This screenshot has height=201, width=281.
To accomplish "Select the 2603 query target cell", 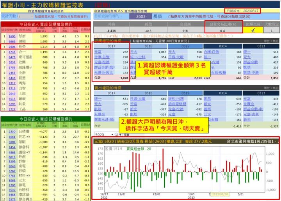I will [140, 16].
